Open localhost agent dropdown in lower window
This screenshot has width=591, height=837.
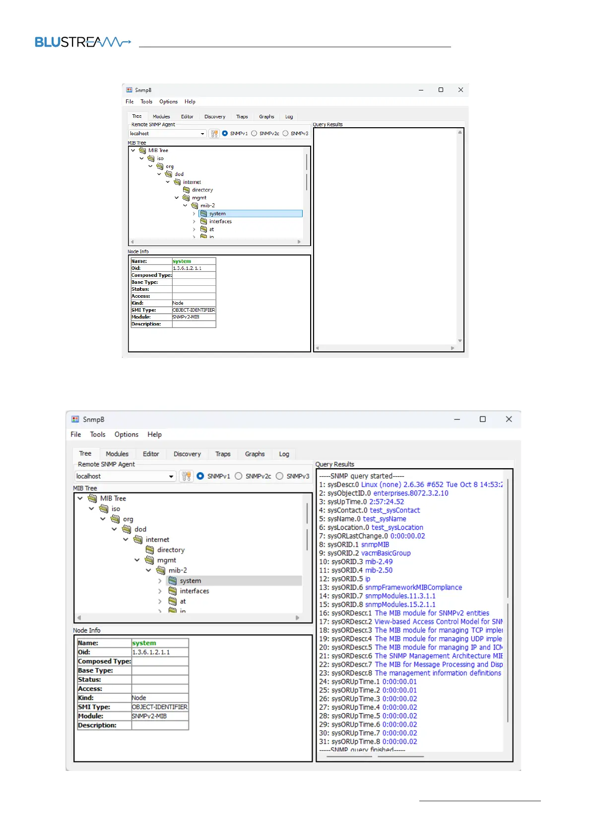[x=171, y=476]
